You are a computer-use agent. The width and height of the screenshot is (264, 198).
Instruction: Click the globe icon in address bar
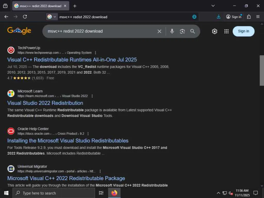[194, 17]
